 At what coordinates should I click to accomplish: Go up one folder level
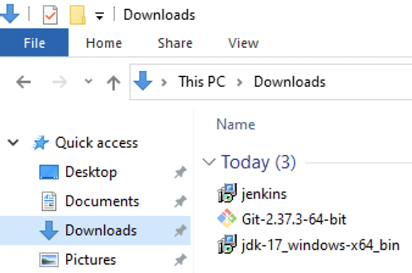[x=113, y=82]
